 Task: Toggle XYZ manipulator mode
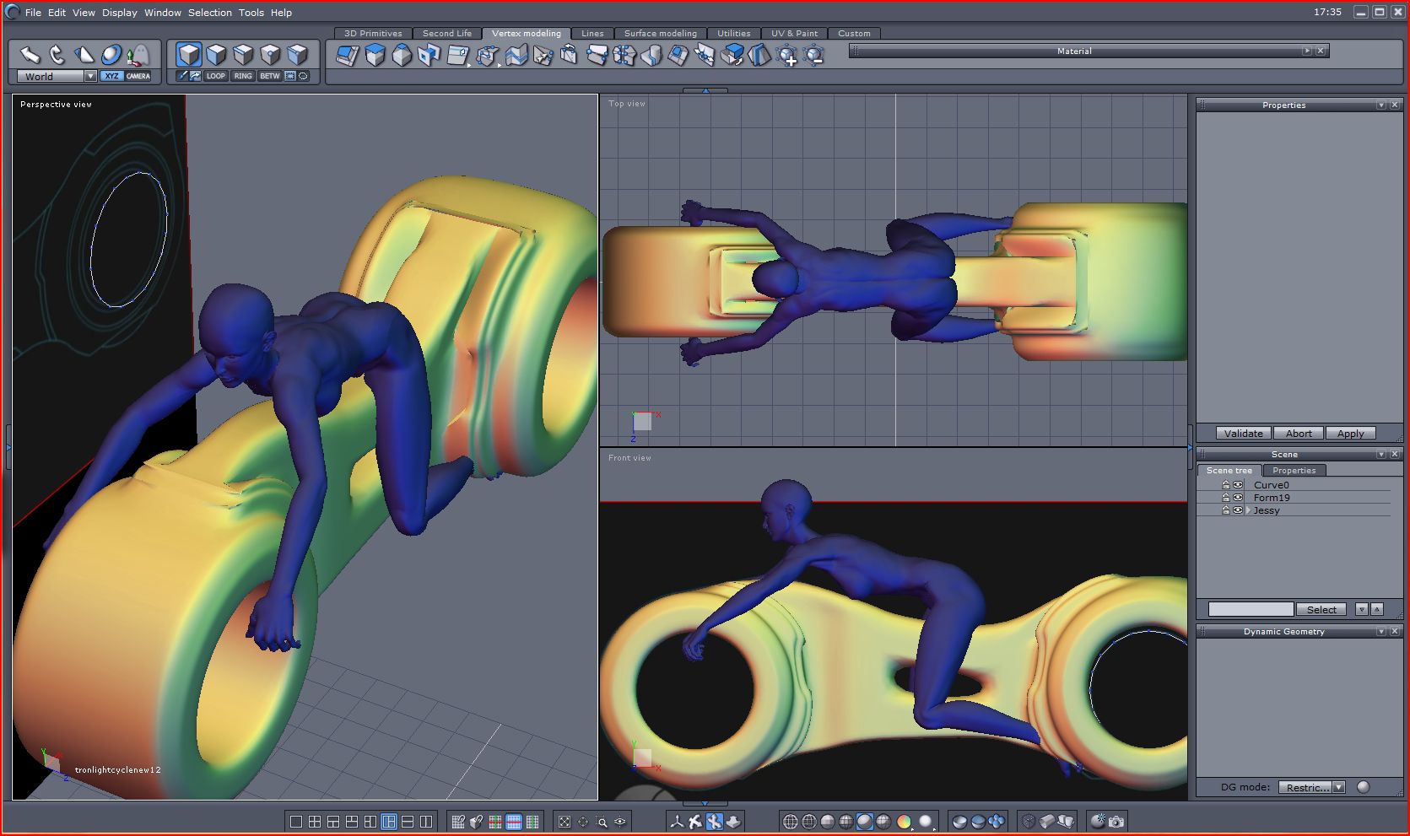111,76
